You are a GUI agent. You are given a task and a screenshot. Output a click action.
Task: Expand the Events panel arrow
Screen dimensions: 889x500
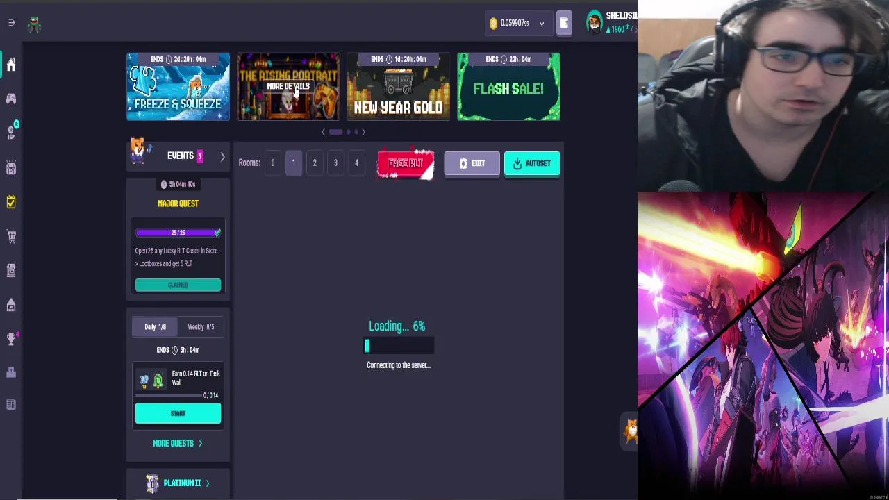point(222,157)
